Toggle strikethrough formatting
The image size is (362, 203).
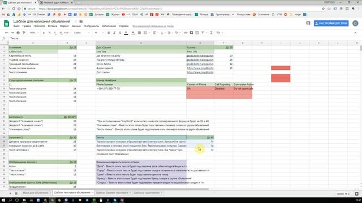[120, 33]
